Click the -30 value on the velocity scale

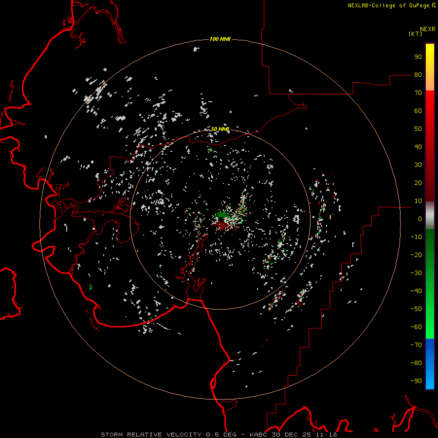(416, 273)
